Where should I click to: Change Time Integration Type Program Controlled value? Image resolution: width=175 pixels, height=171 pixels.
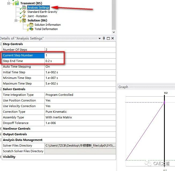click(80, 95)
